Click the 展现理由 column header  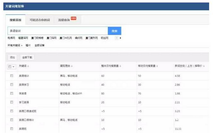click(x=65, y=66)
